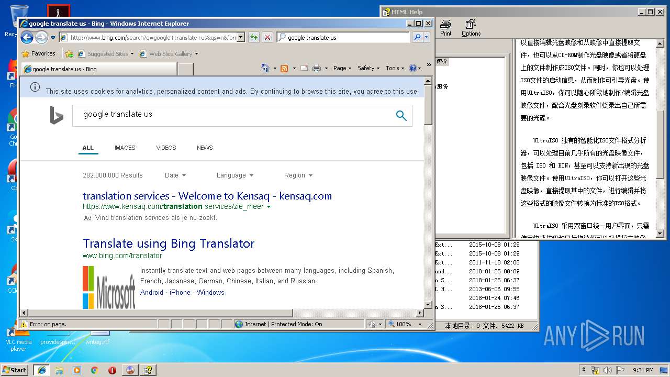Open the media player taskbar icon
670x377 pixels.
click(77, 370)
